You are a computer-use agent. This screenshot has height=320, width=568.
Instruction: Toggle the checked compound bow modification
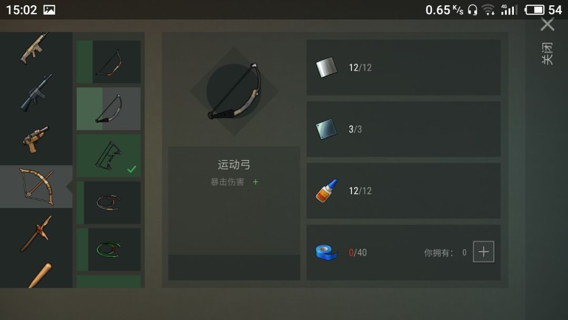click(109, 156)
